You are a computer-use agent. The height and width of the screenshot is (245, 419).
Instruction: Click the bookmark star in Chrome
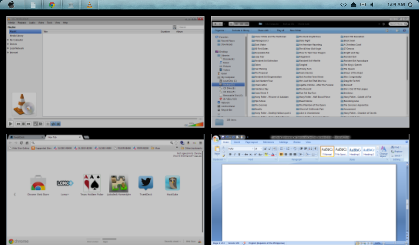click(x=176, y=143)
